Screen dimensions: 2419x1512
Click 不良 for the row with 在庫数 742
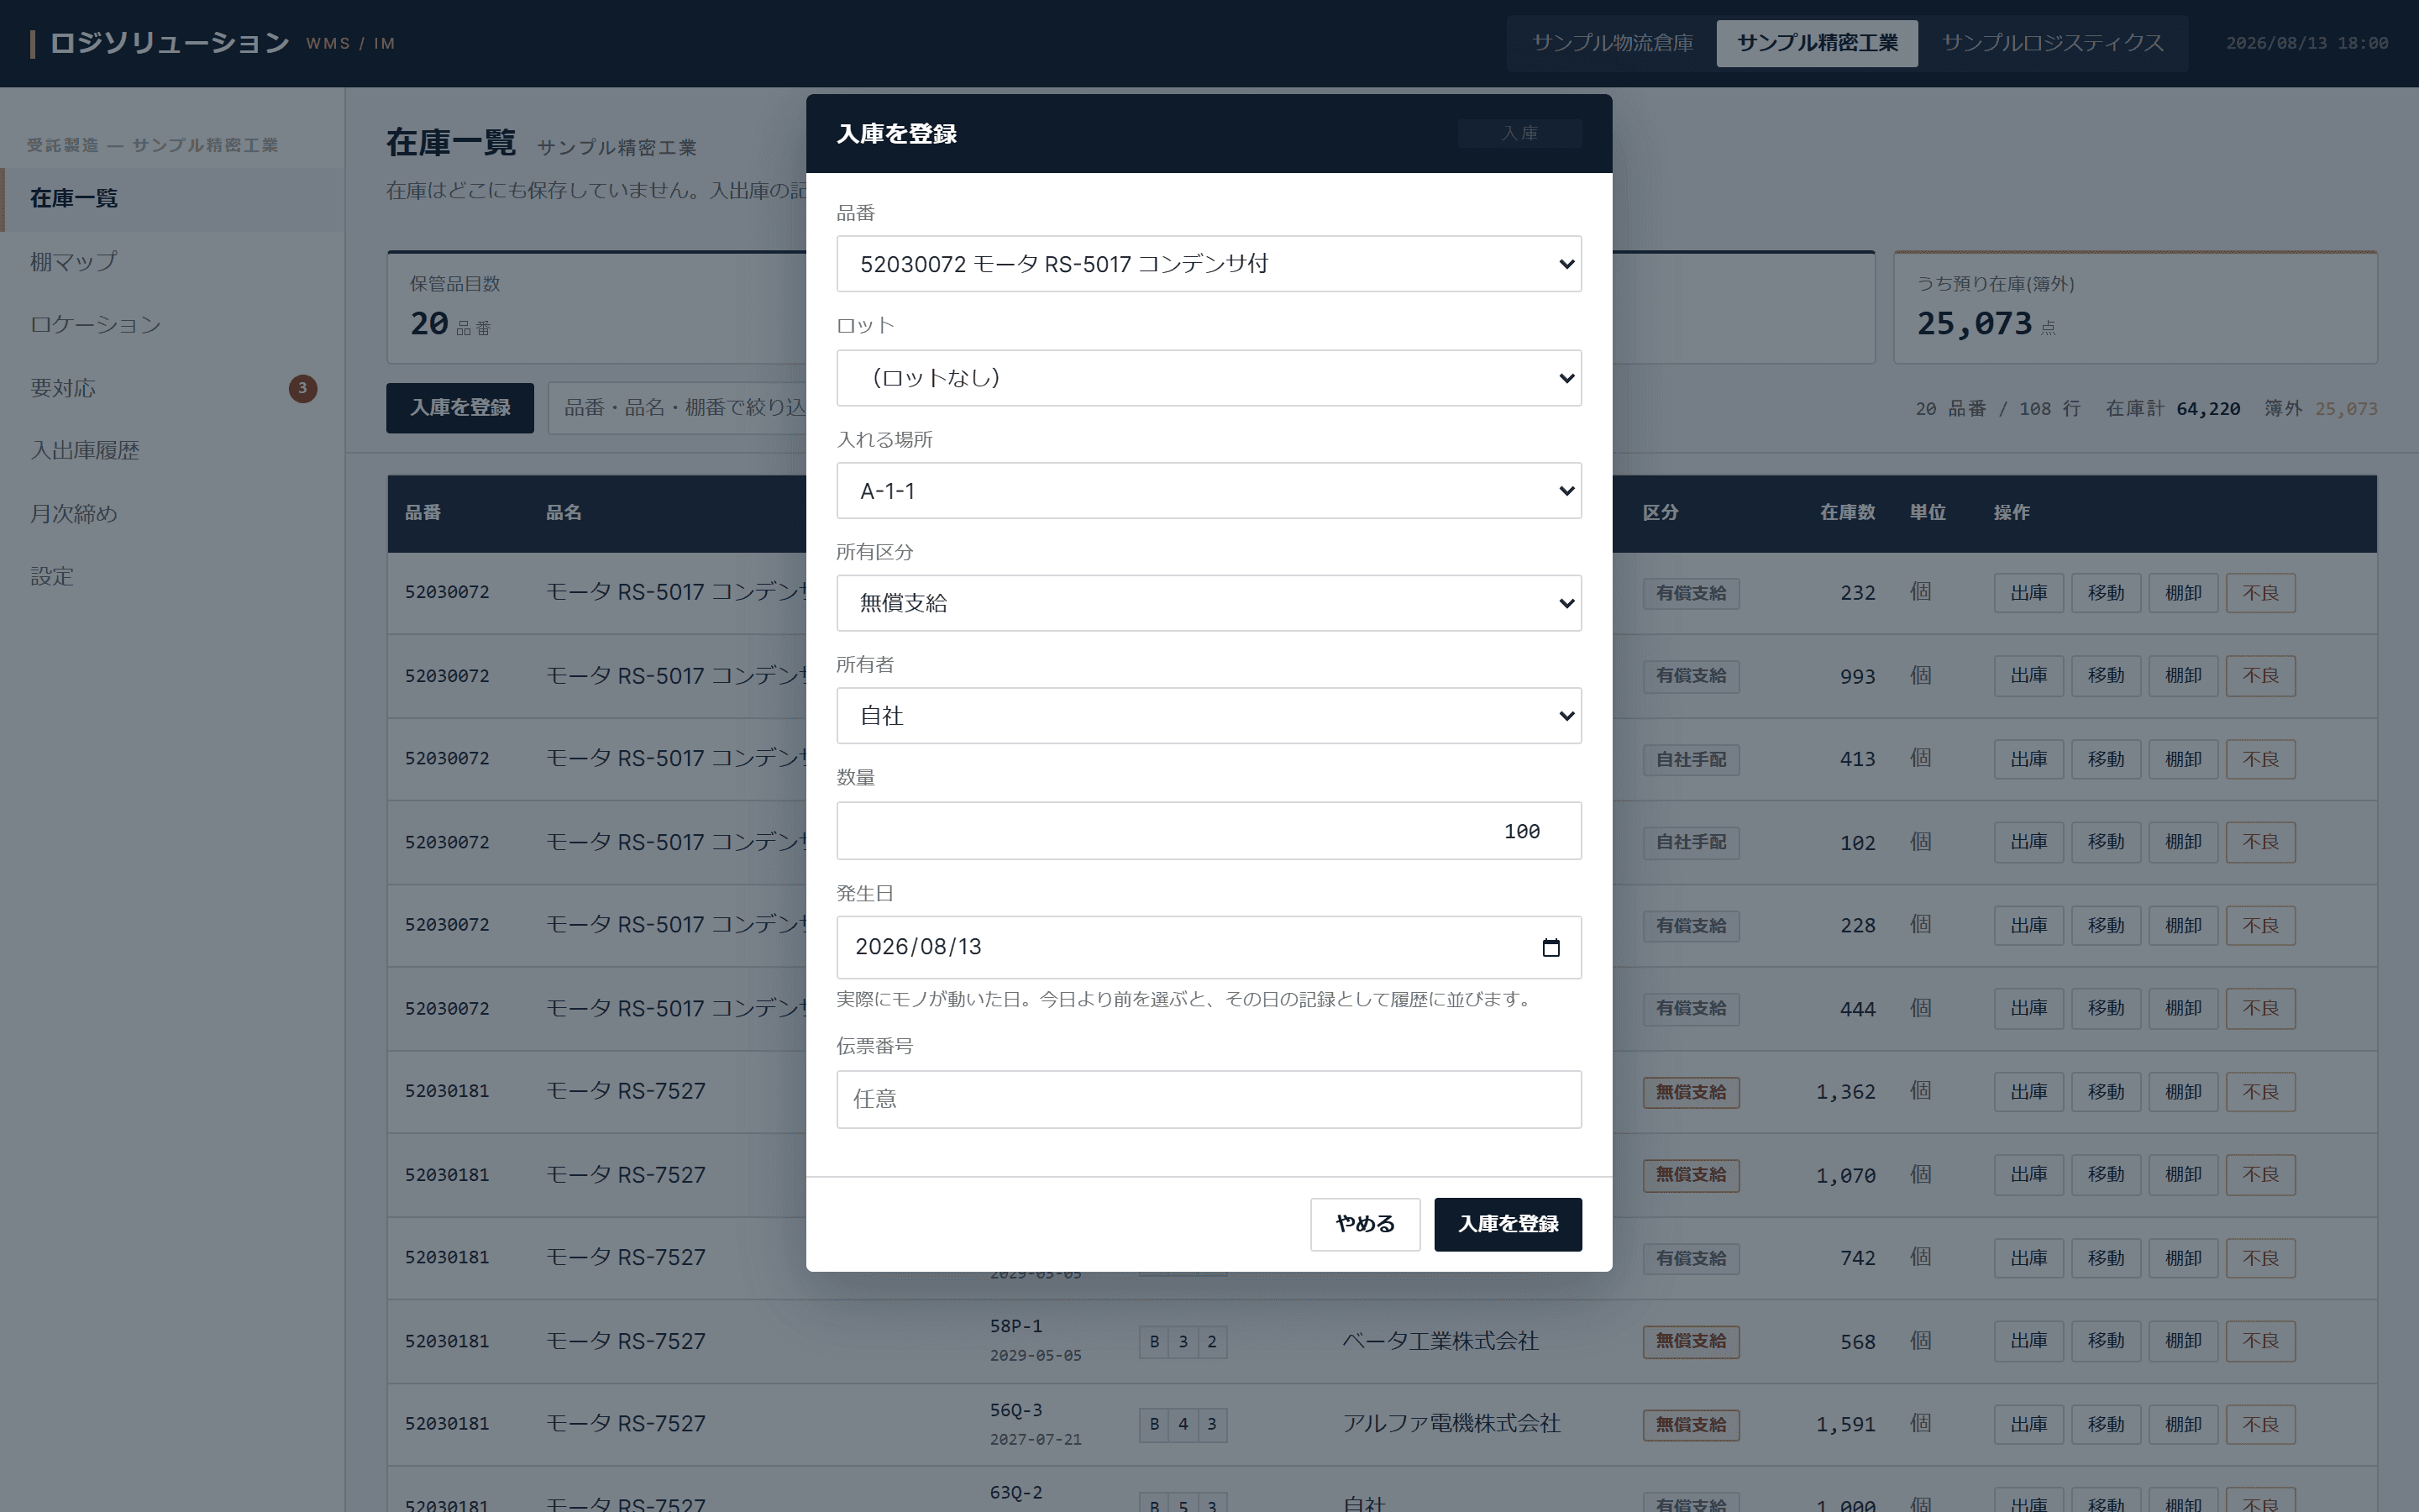2260,1258
